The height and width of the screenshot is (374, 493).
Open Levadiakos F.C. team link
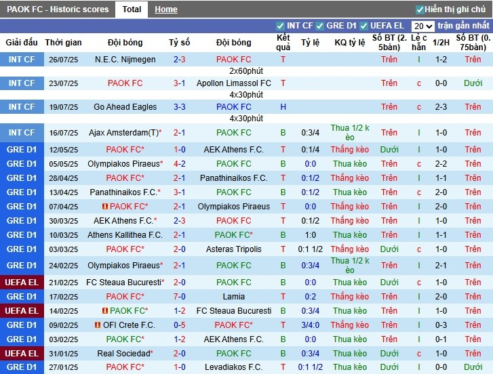pyautogui.click(x=233, y=367)
